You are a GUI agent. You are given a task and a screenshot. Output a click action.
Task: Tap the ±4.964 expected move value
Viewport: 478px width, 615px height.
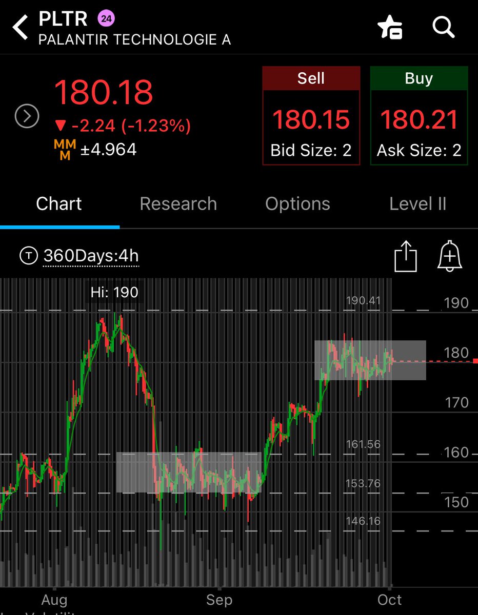(108, 150)
